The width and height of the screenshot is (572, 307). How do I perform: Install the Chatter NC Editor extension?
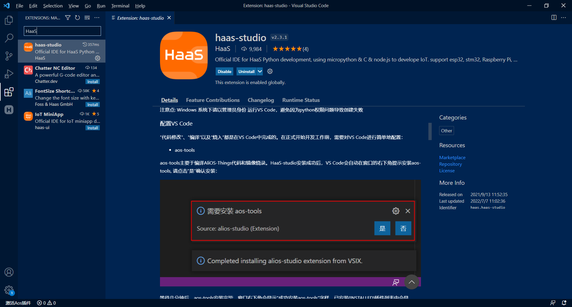point(93,82)
